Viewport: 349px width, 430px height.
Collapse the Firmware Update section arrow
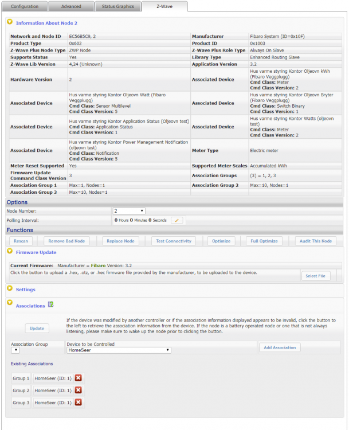pyautogui.click(x=10, y=252)
